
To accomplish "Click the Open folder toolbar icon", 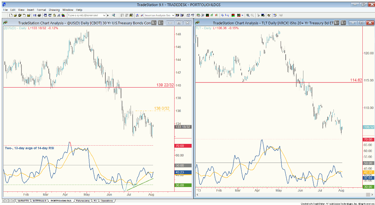I will coord(15,15).
